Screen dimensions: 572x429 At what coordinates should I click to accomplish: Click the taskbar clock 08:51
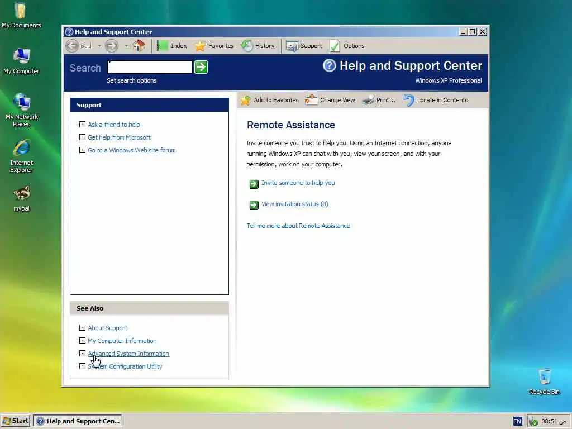point(554,421)
